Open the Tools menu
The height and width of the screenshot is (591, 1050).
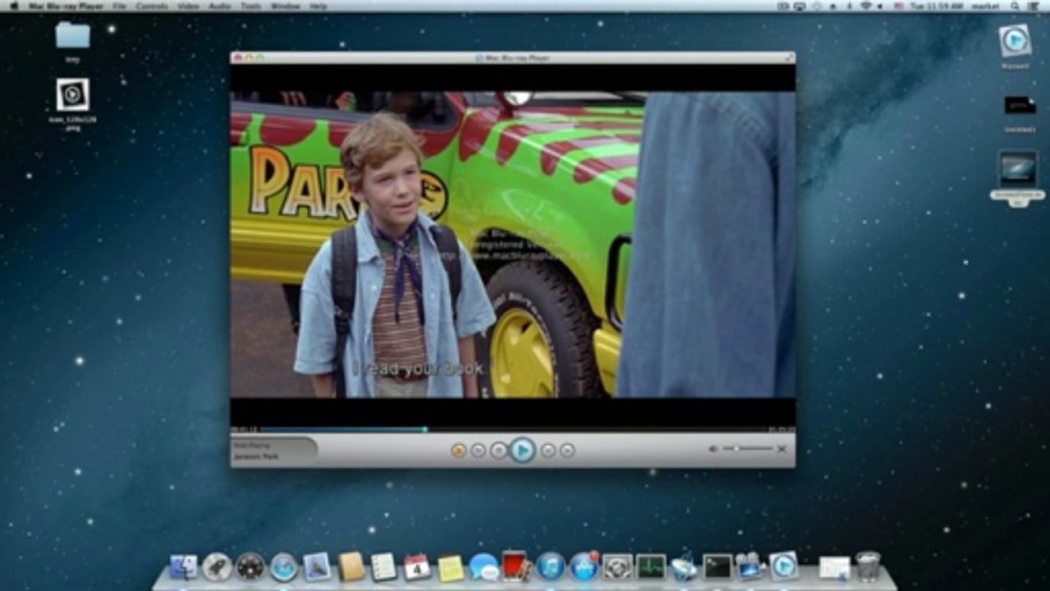[x=251, y=6]
